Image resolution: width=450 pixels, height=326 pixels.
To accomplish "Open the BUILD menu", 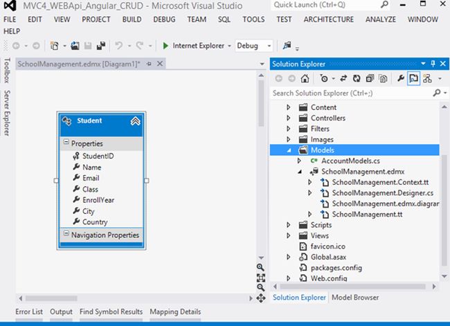I will [x=132, y=19].
